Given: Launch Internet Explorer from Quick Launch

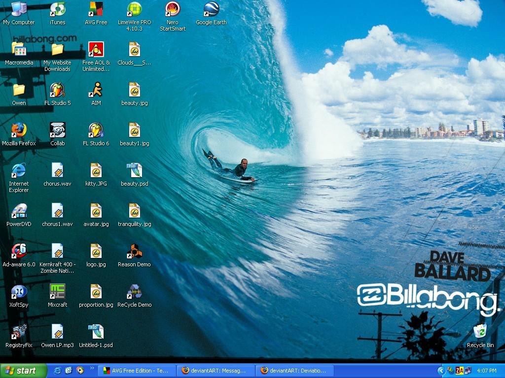Looking at the screenshot, I should coord(58,371).
